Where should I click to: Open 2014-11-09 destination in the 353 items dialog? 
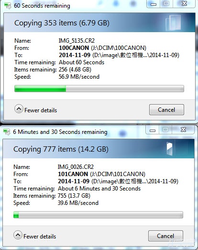coord(75,55)
